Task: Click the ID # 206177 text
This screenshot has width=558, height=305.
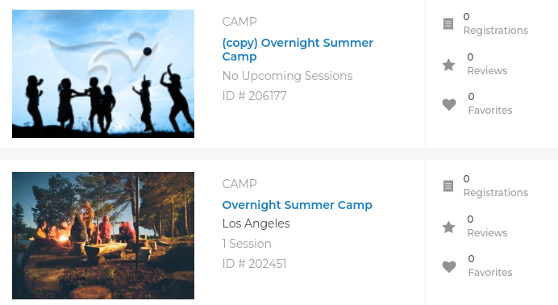Action: pos(255,96)
